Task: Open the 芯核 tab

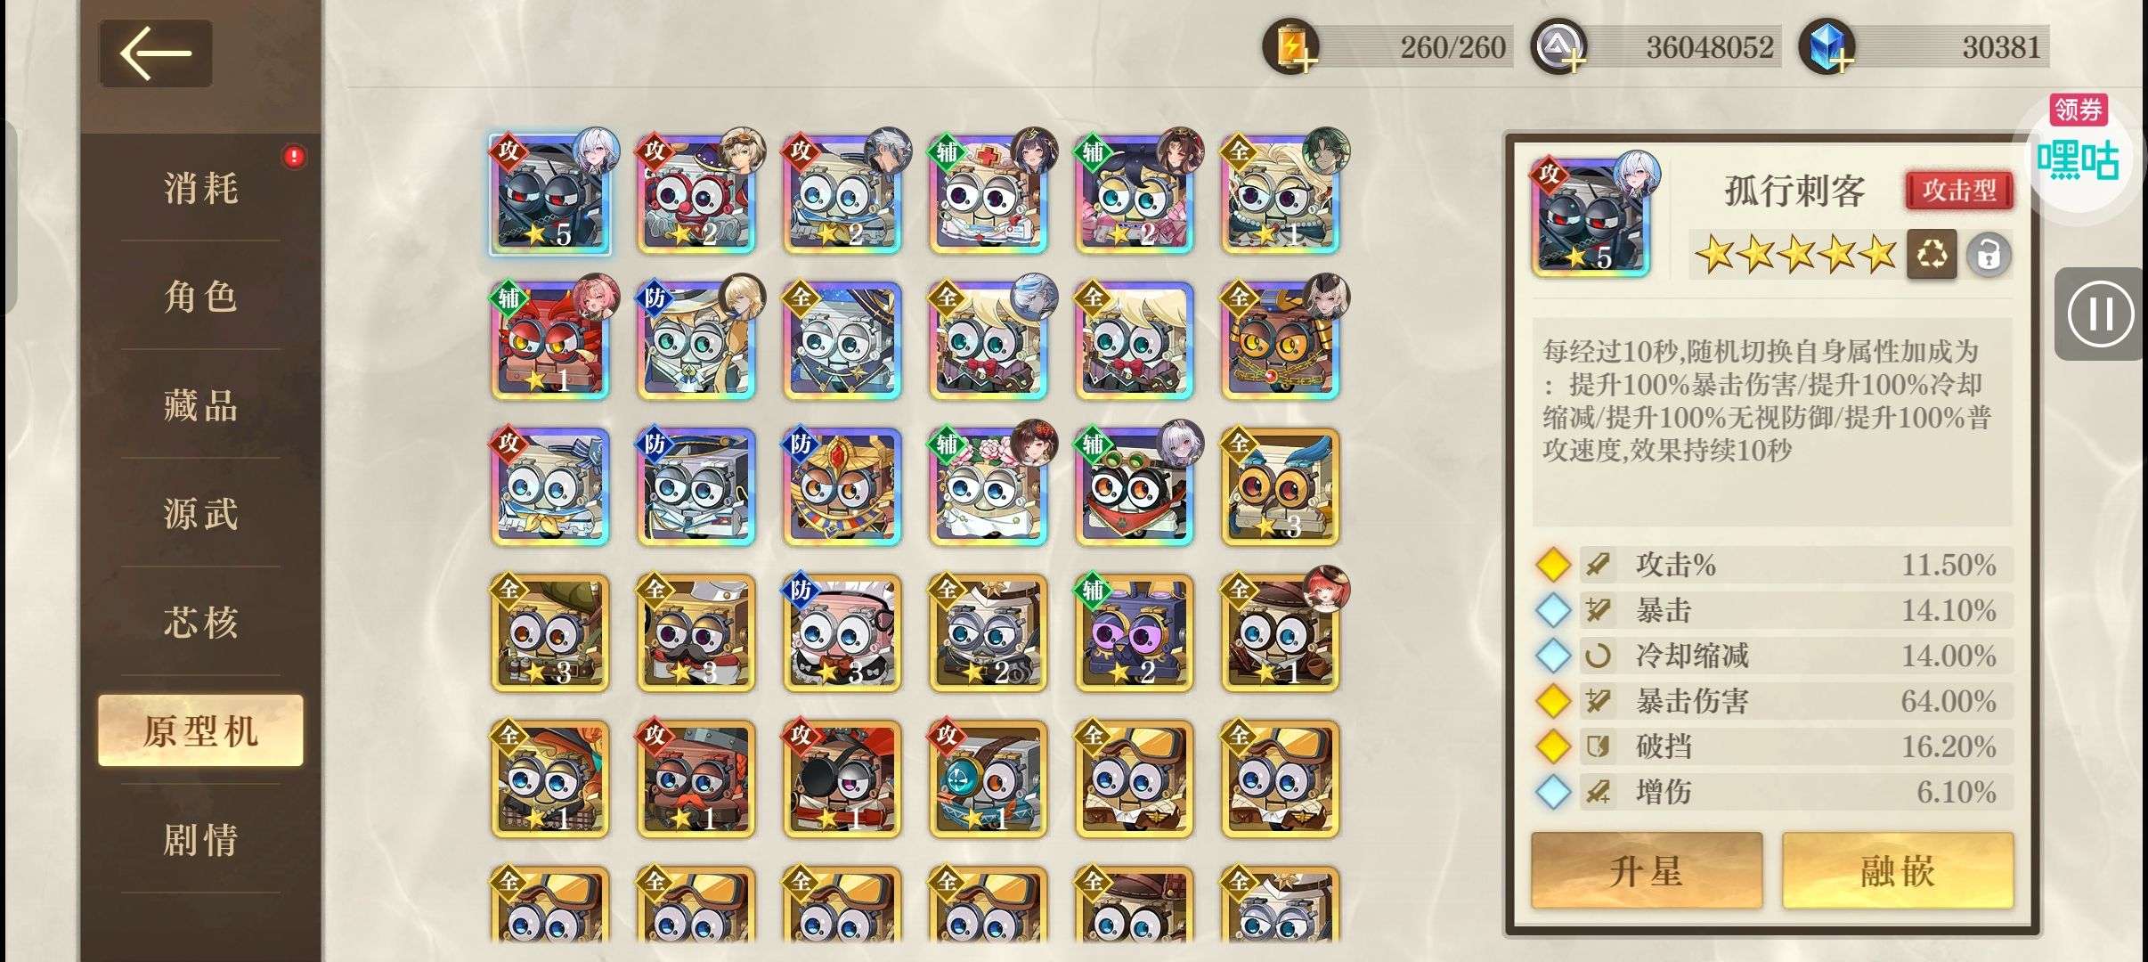Action: 201,622
